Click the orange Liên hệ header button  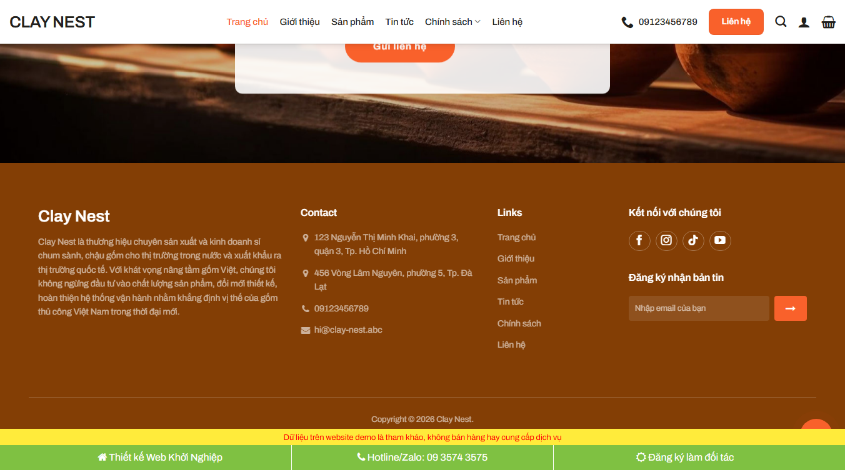[x=736, y=22]
